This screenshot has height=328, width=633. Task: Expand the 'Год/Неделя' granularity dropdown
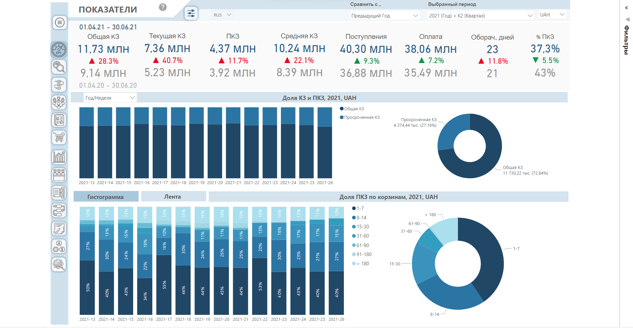(110, 98)
